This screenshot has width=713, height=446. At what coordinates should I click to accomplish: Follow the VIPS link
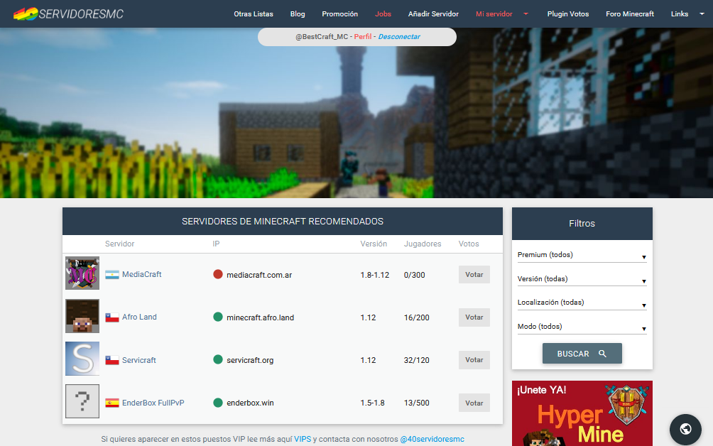pos(303,439)
